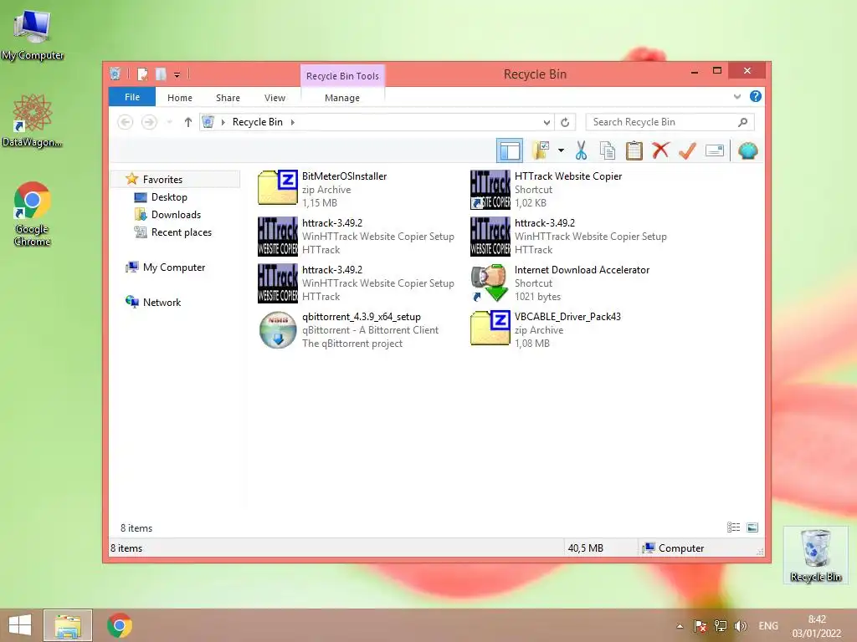The image size is (857, 642).
Task: Open Recent places in navigation pane
Action: point(182,232)
